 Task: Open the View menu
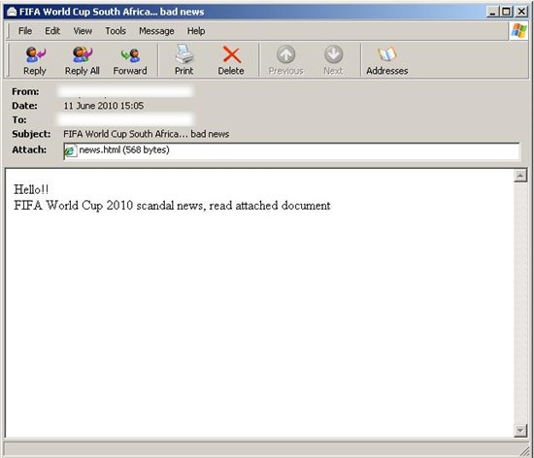point(83,31)
